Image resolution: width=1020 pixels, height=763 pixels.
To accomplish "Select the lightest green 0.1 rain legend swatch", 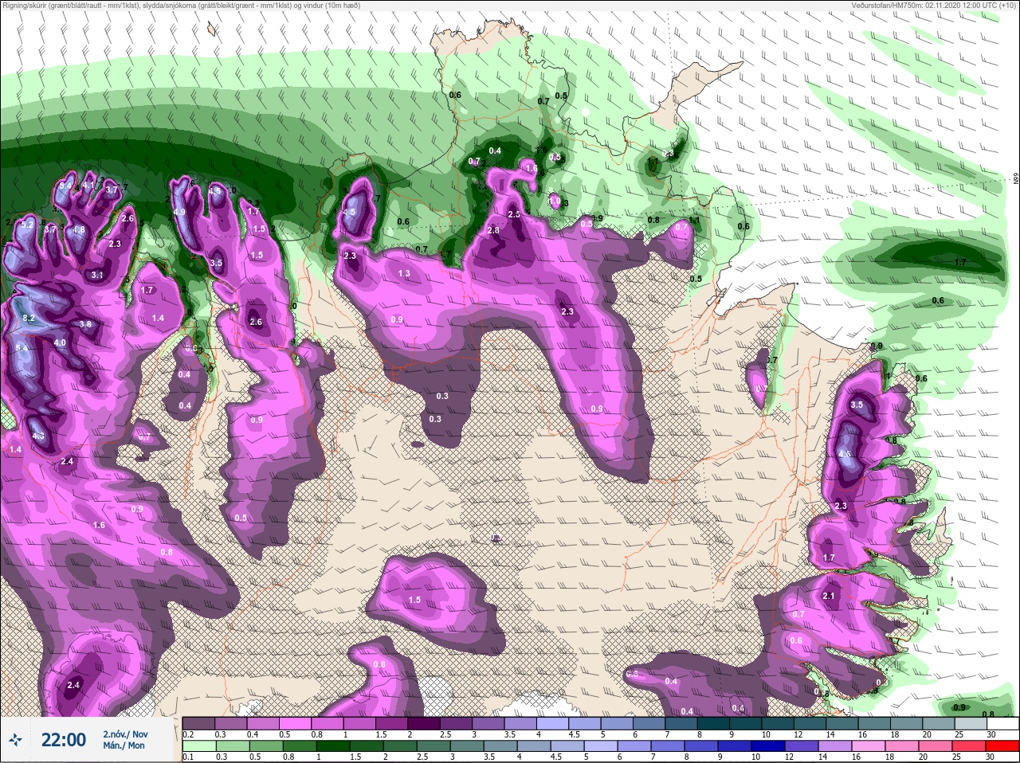I will (198, 746).
